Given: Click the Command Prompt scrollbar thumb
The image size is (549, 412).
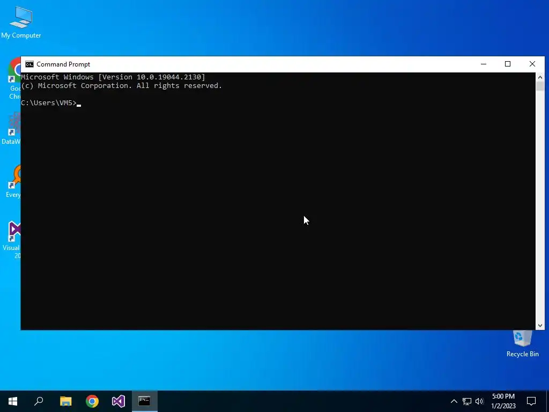Looking at the screenshot, I should pyautogui.click(x=540, y=86).
